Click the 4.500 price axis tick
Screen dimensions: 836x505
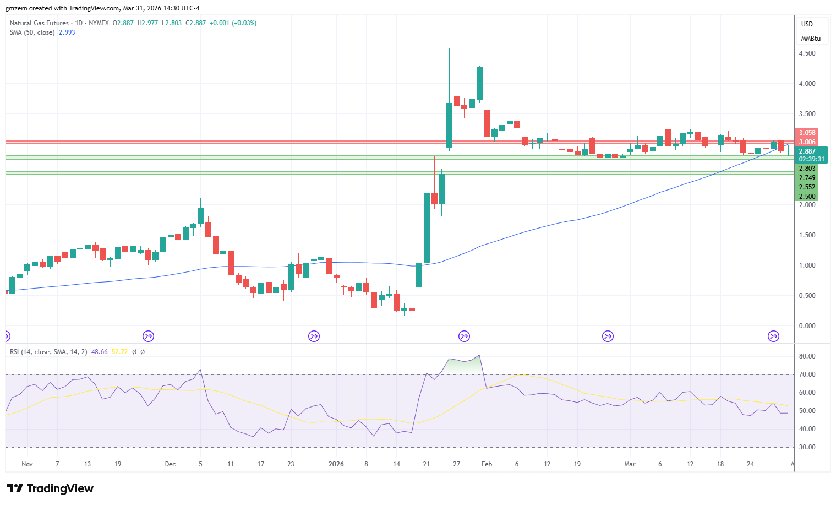[807, 53]
